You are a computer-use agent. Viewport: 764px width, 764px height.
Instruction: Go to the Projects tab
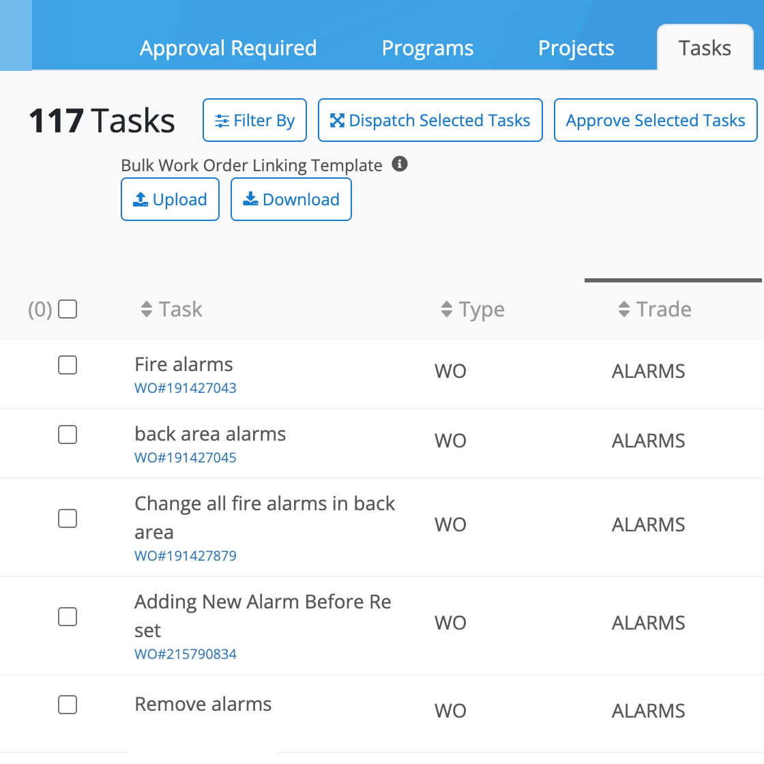click(576, 48)
